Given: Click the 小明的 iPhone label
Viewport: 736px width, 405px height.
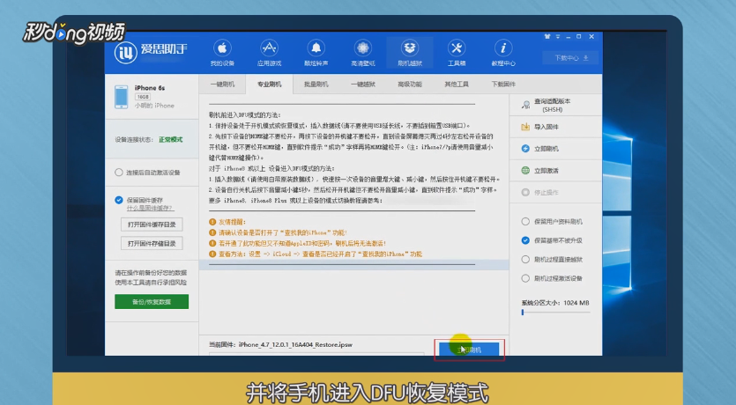Looking at the screenshot, I should point(154,106).
